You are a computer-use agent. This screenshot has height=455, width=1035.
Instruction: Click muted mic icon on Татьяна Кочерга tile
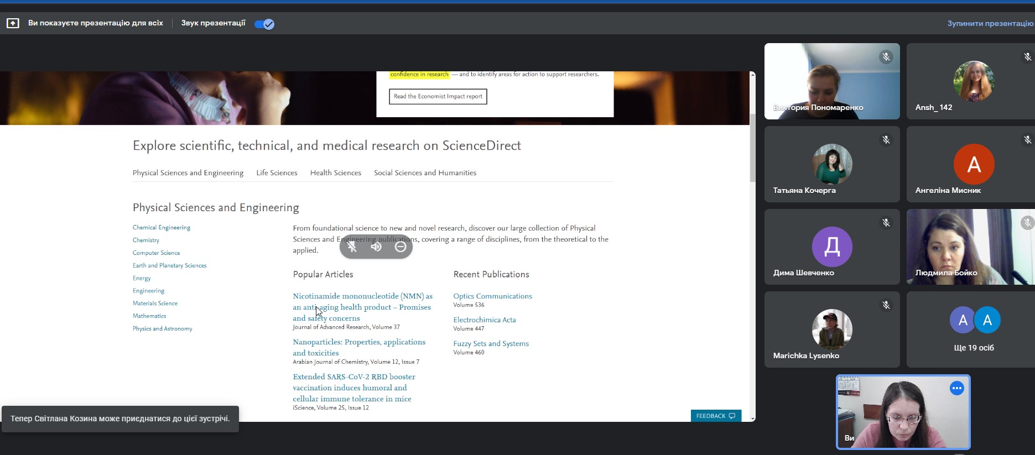[x=886, y=140]
